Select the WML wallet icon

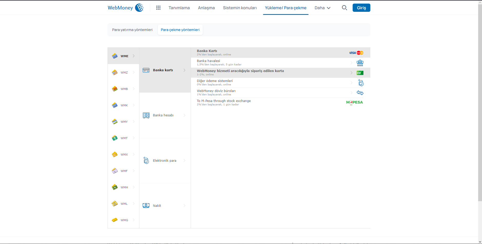tap(115, 204)
